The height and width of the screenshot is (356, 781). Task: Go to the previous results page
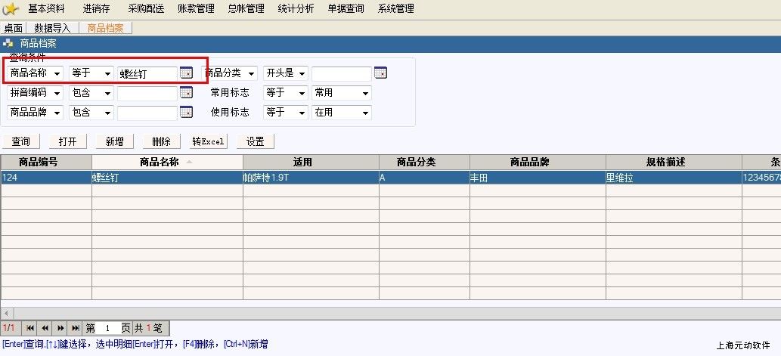tap(45, 328)
